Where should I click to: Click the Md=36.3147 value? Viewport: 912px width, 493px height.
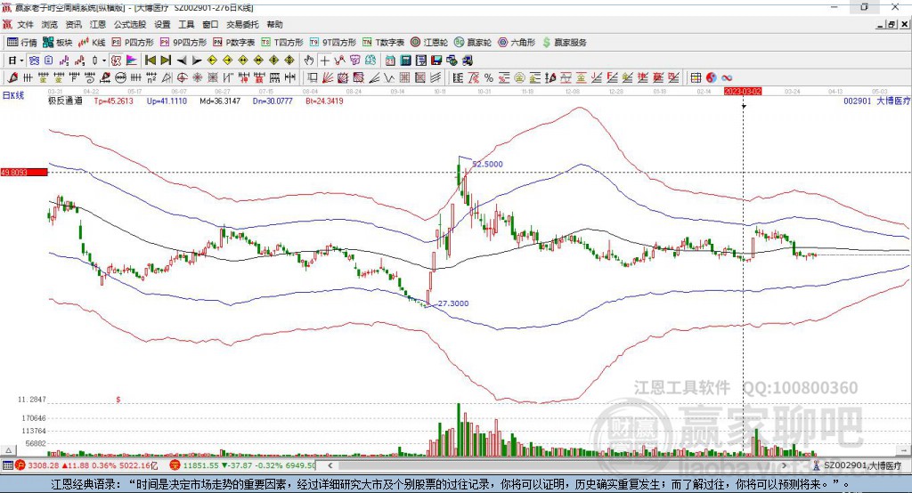[220, 101]
